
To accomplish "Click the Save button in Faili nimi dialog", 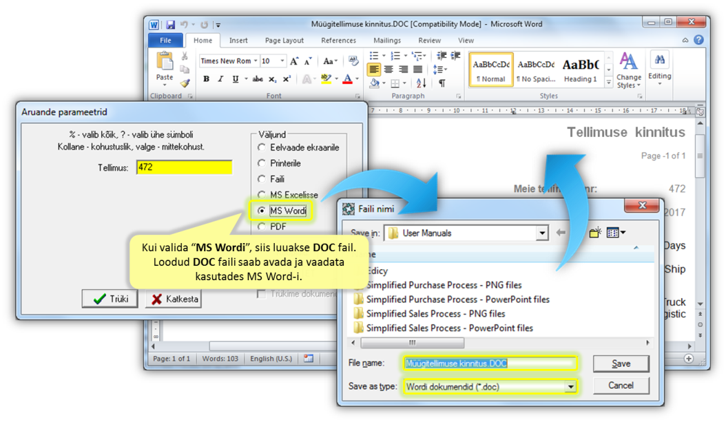I will tap(621, 363).
